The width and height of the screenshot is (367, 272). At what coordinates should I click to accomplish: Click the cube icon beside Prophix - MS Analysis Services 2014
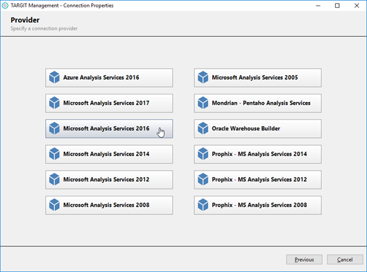(203, 154)
